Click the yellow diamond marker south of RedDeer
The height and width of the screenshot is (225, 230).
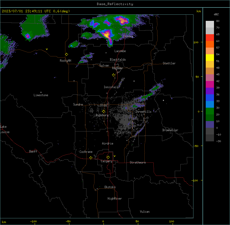[x=114, y=75]
